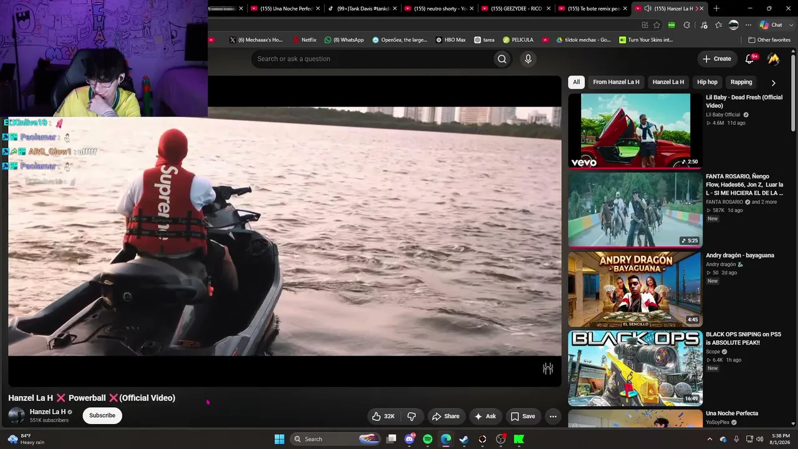The width and height of the screenshot is (798, 449).
Task: Open the tarea bookmark
Action: click(x=484, y=40)
